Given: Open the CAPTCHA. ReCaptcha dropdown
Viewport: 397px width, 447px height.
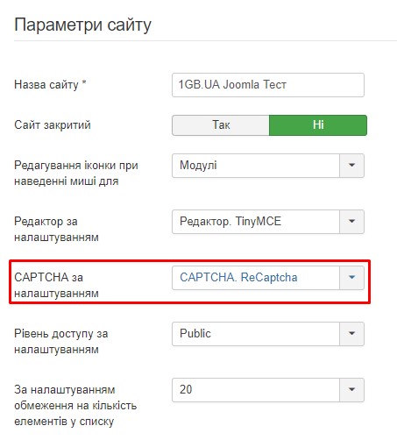Looking at the screenshot, I should [268, 278].
